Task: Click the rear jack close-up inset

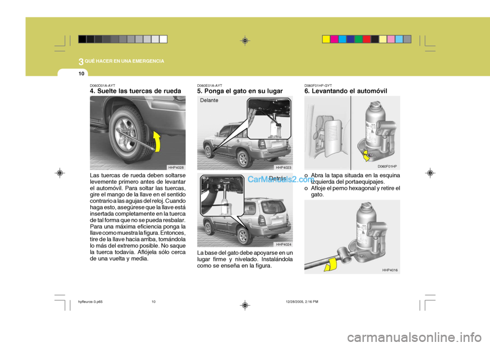Action: [x=222, y=195]
